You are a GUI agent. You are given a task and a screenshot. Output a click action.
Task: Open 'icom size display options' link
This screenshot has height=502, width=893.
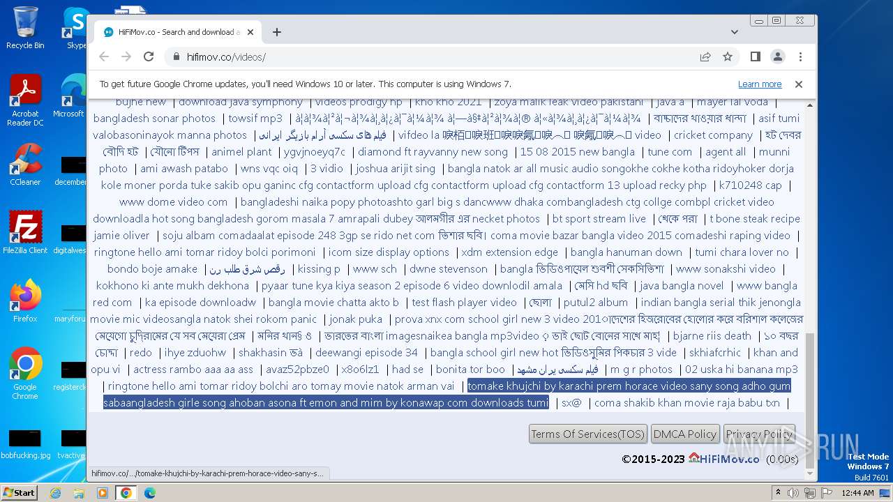389,252
